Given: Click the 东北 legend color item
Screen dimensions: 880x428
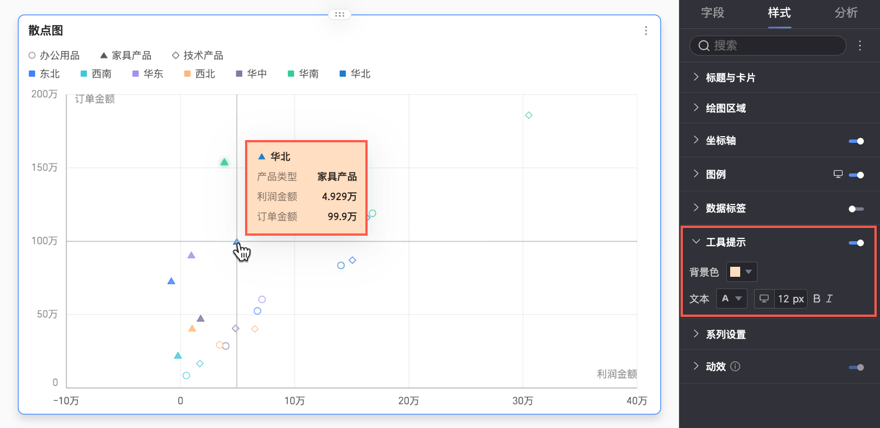Looking at the screenshot, I should [44, 74].
